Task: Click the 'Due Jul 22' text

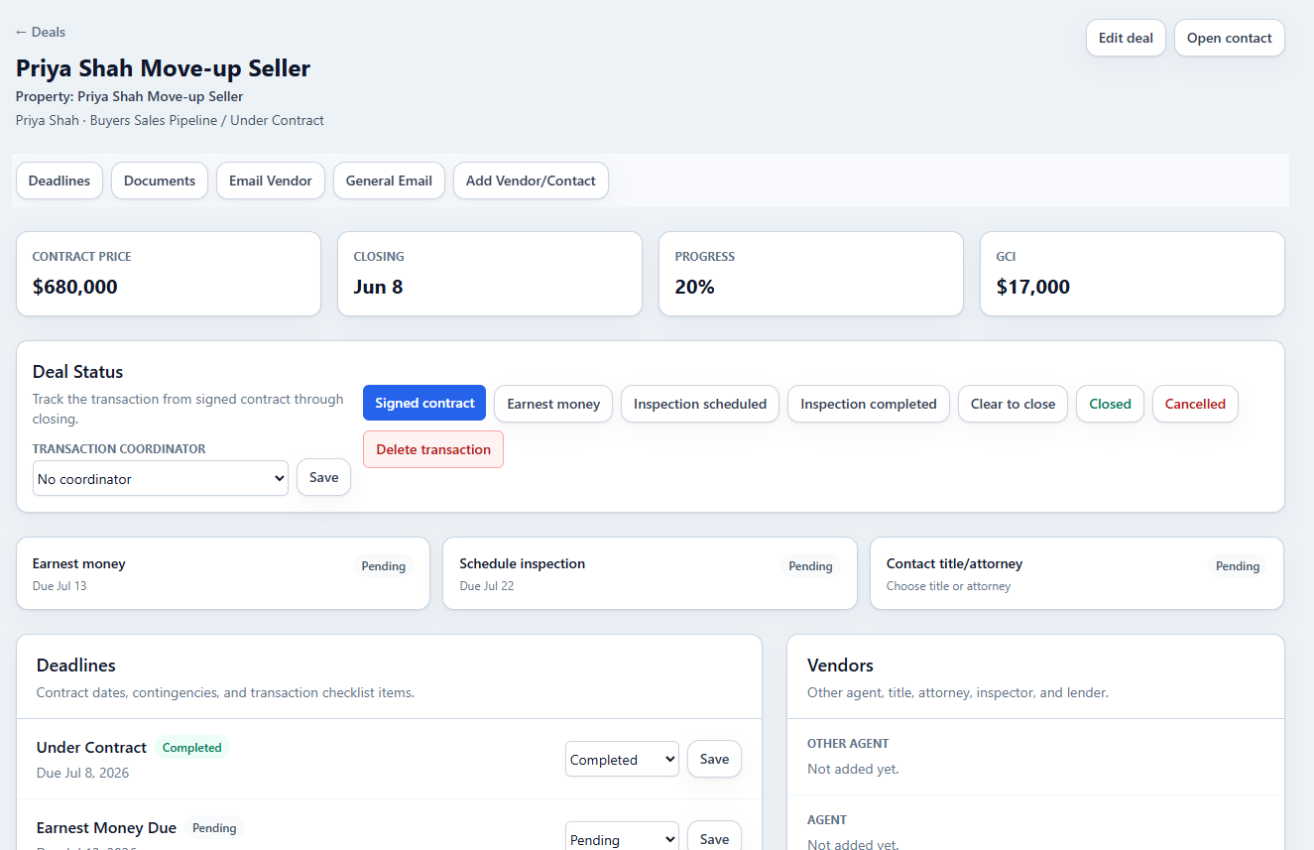Action: (x=487, y=586)
